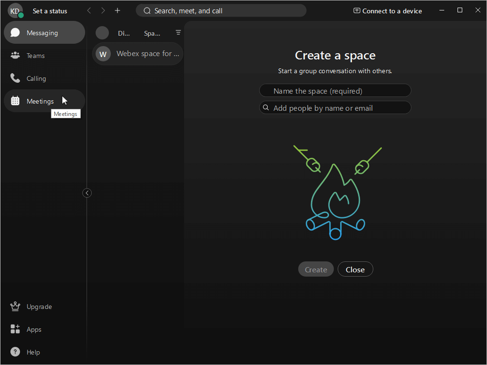Maximize the Webex window
487x365 pixels.
[x=460, y=10]
